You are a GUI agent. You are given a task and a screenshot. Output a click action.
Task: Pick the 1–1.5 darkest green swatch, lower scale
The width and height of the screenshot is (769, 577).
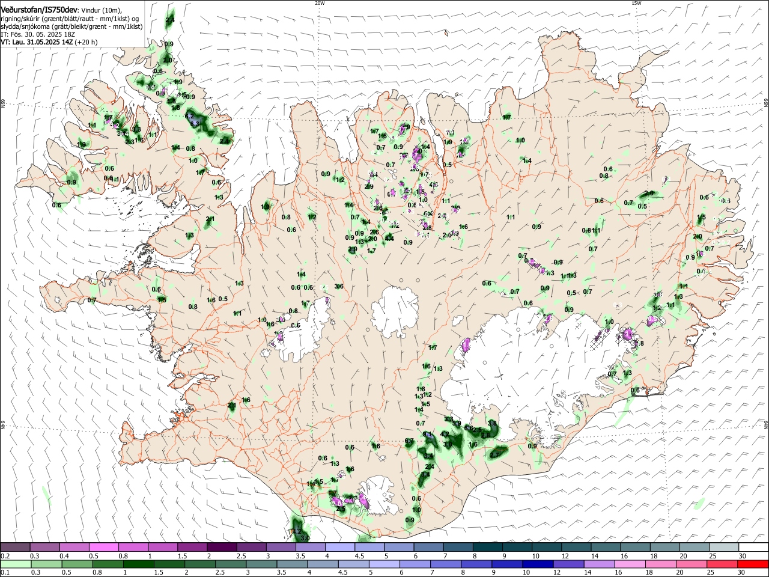pos(139,564)
